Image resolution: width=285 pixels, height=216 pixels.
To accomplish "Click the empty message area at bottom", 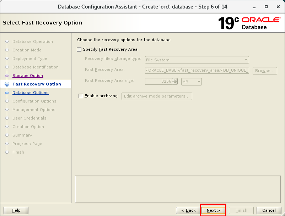I will pos(178,189).
